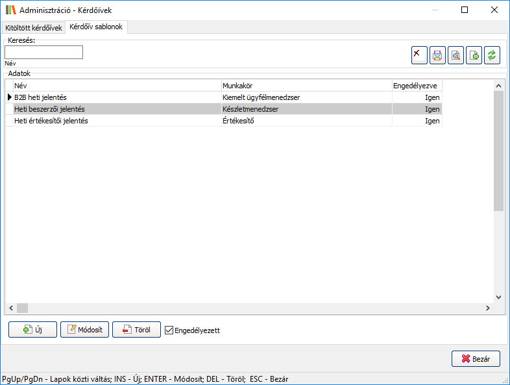Click the Engedélyezve column header
This screenshot has width=510, height=385.
coord(417,86)
